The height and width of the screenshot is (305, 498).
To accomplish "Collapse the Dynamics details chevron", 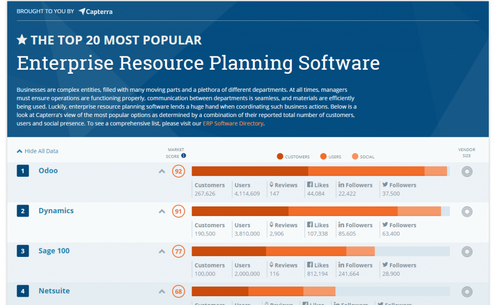I will click(x=162, y=211).
